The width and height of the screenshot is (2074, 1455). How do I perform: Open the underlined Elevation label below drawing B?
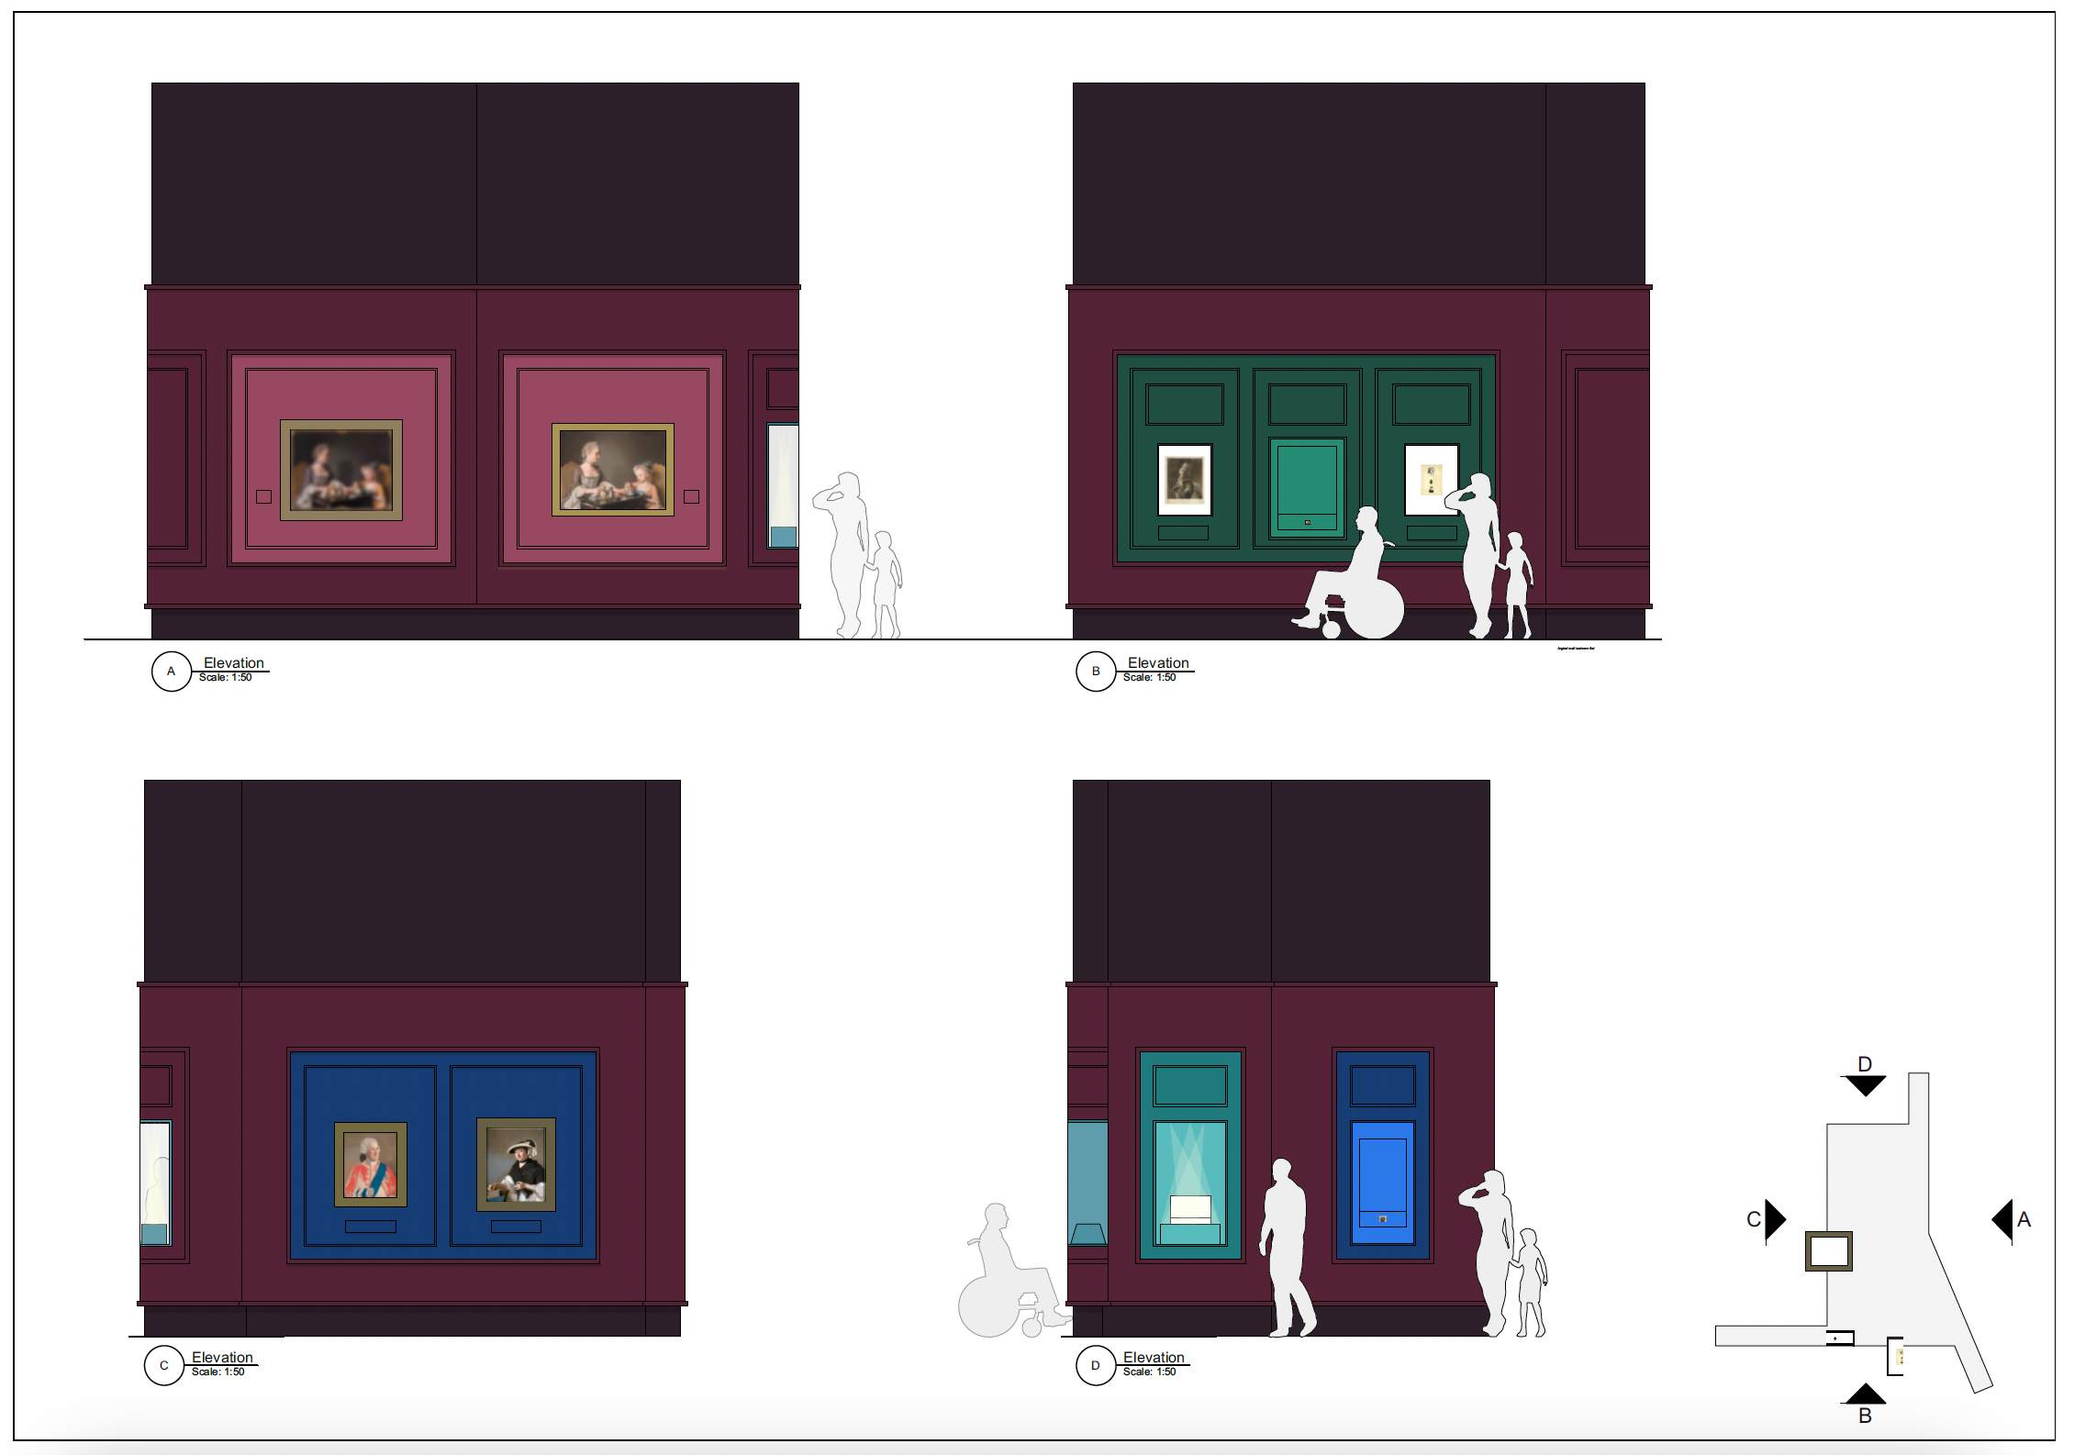1157,661
